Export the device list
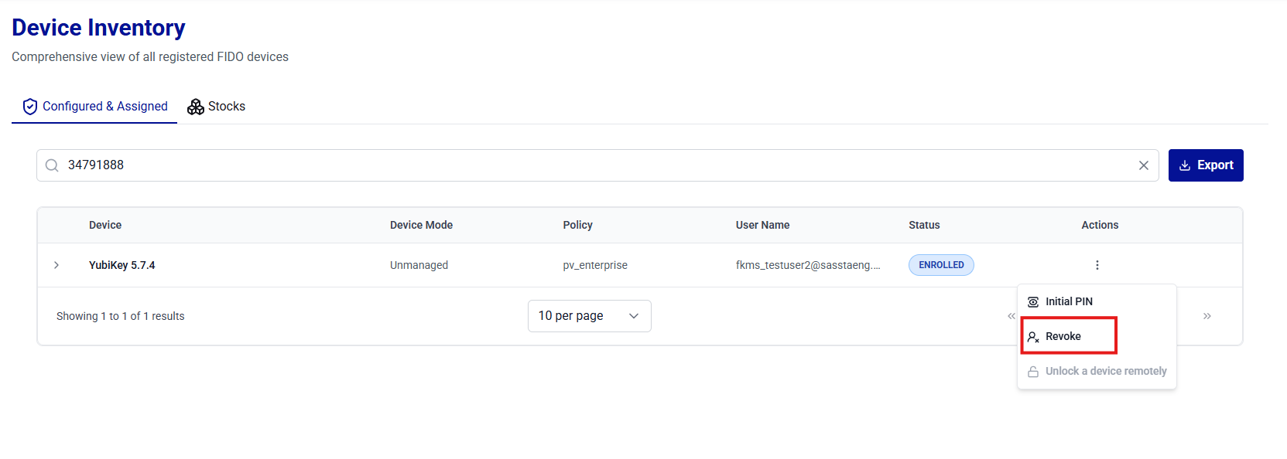This screenshot has width=1287, height=459. [1206, 165]
